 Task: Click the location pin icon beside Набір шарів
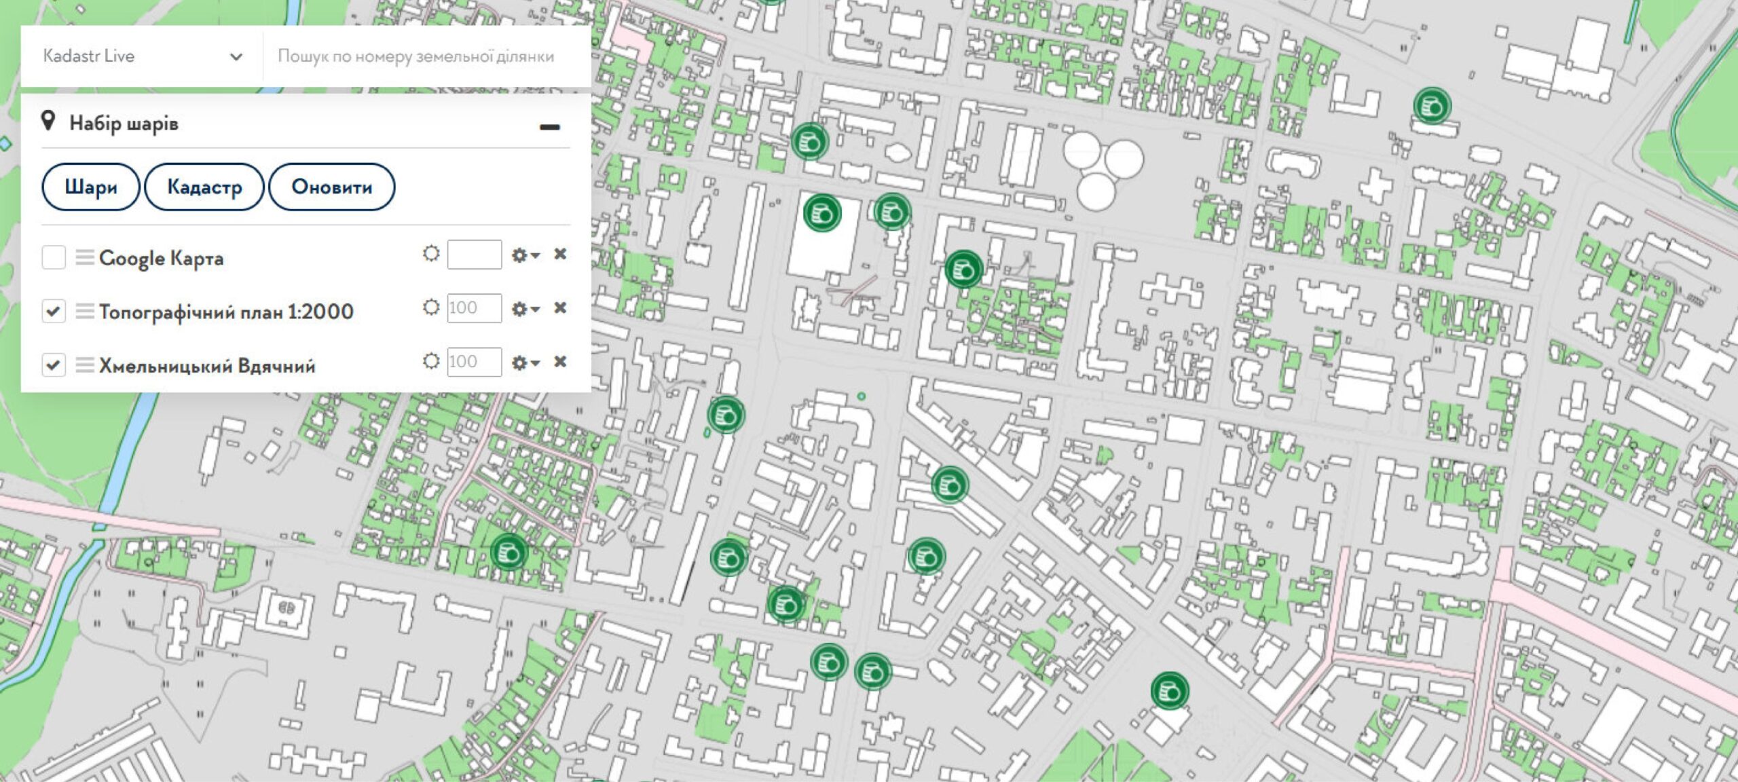click(x=48, y=122)
